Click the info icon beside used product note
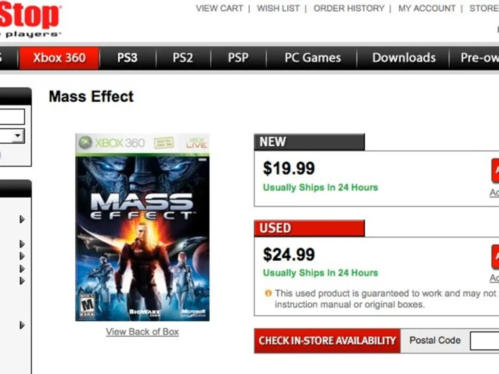This screenshot has width=499, height=374. pyautogui.click(x=268, y=293)
